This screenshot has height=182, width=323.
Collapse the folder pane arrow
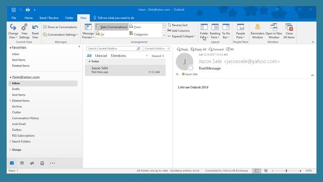pyautogui.click(x=79, y=47)
